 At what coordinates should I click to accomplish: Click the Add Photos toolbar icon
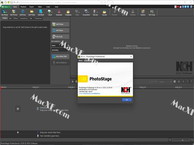click(x=14, y=13)
